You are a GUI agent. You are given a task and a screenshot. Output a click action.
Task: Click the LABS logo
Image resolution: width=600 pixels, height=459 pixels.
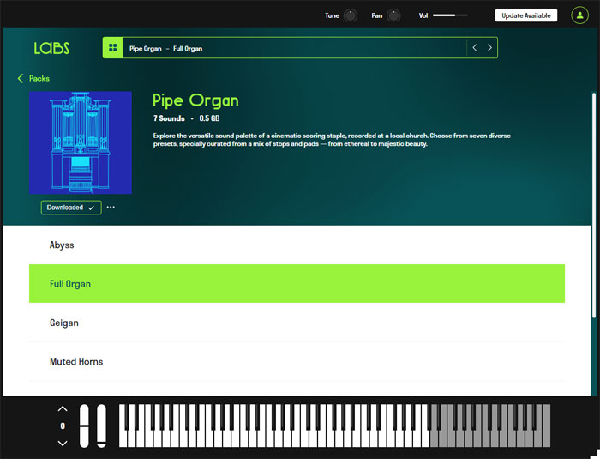pyautogui.click(x=51, y=48)
